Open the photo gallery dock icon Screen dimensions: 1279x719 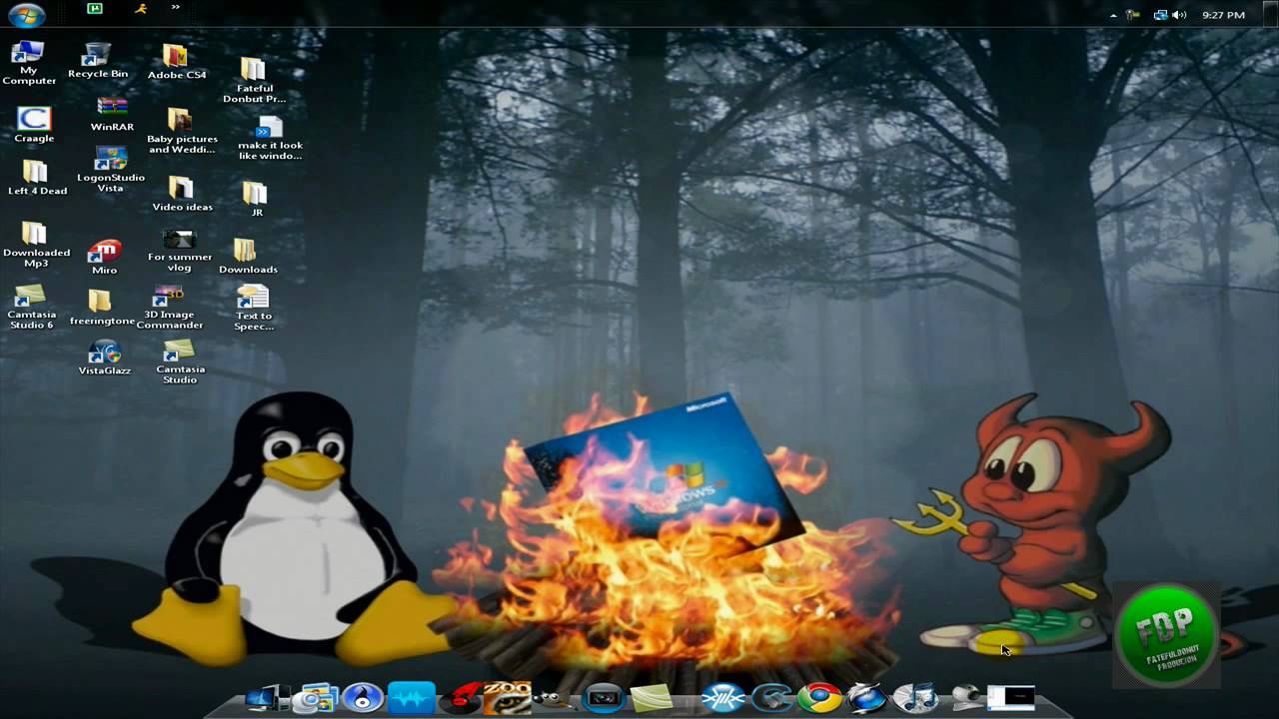pyautogui.click(x=318, y=698)
